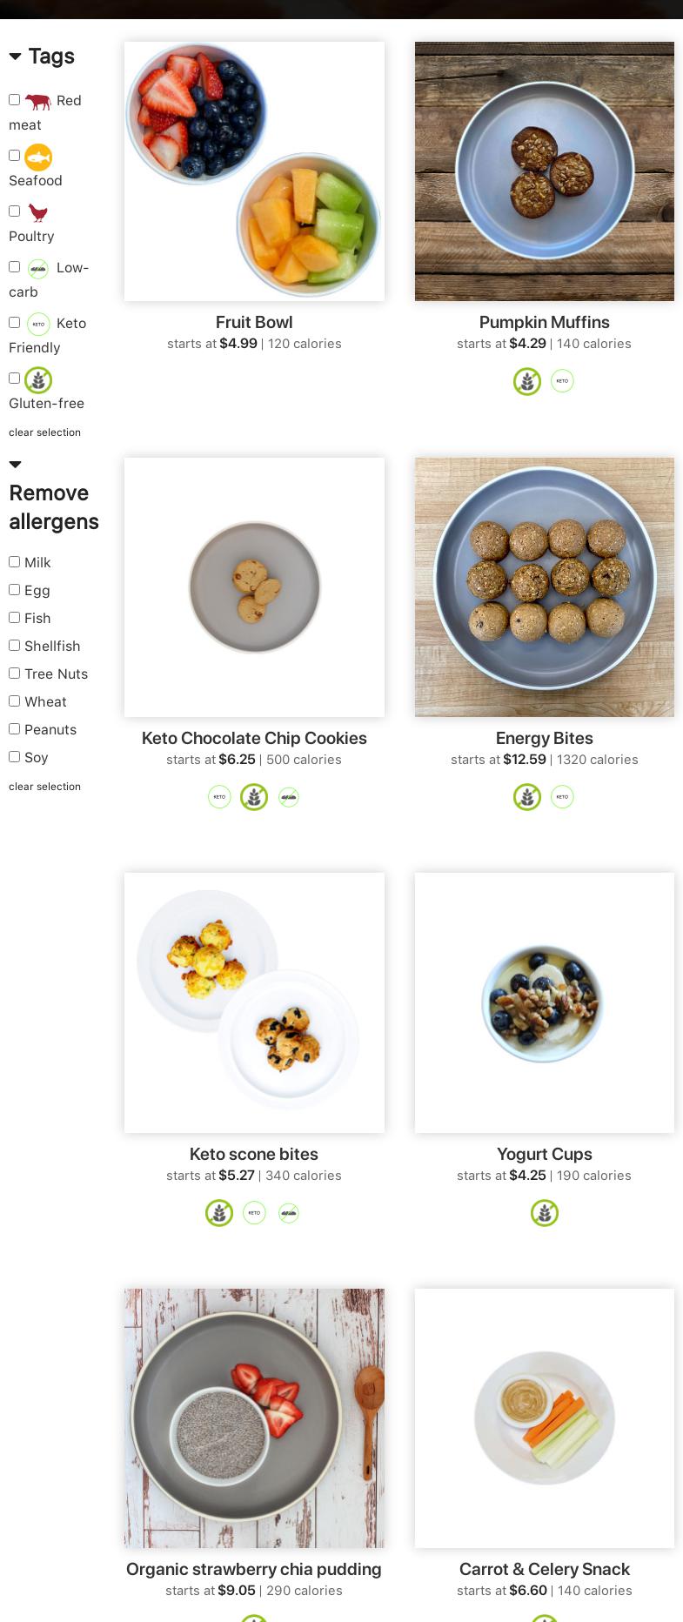Clear selection under allergen filters

pos(44,787)
